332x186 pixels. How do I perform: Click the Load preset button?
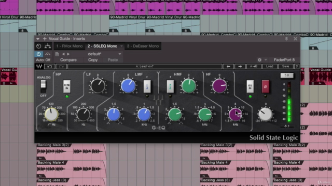coord(270,67)
